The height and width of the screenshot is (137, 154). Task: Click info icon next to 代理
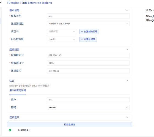tap(18, 31)
